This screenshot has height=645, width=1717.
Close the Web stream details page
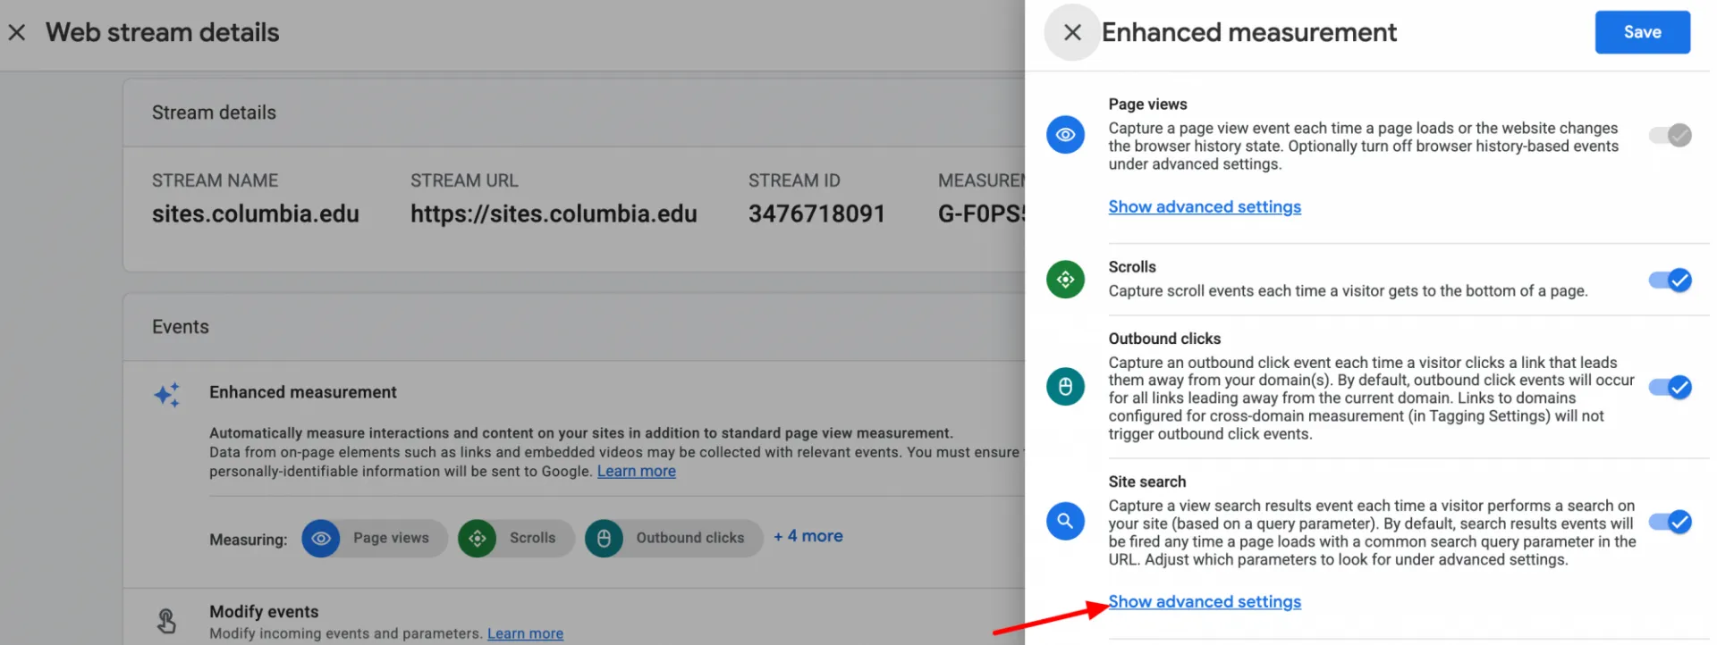pos(17,33)
